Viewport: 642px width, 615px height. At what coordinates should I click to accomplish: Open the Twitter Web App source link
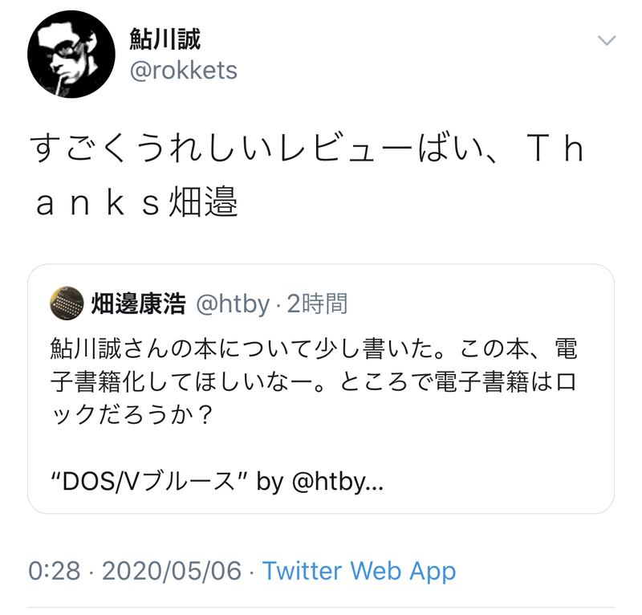pyautogui.click(x=359, y=570)
